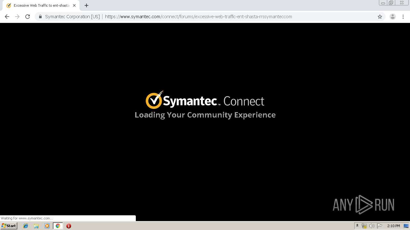Click 'Waiting for www.symantec.com' status text

point(27,218)
